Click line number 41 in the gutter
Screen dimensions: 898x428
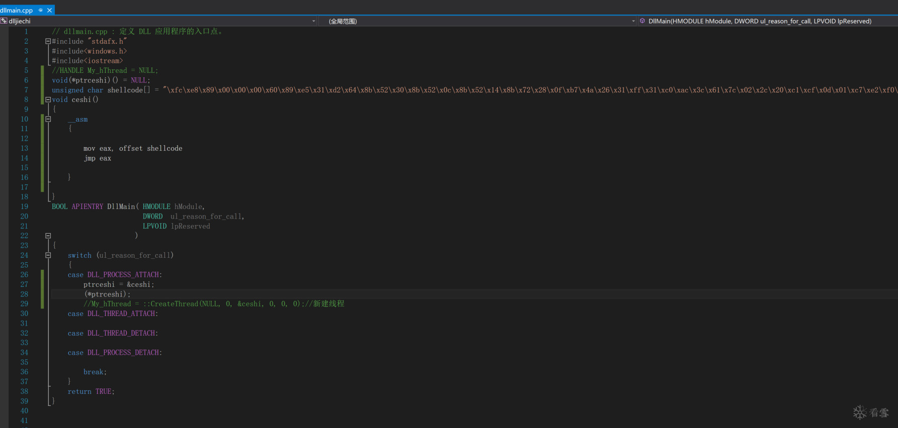click(x=24, y=421)
